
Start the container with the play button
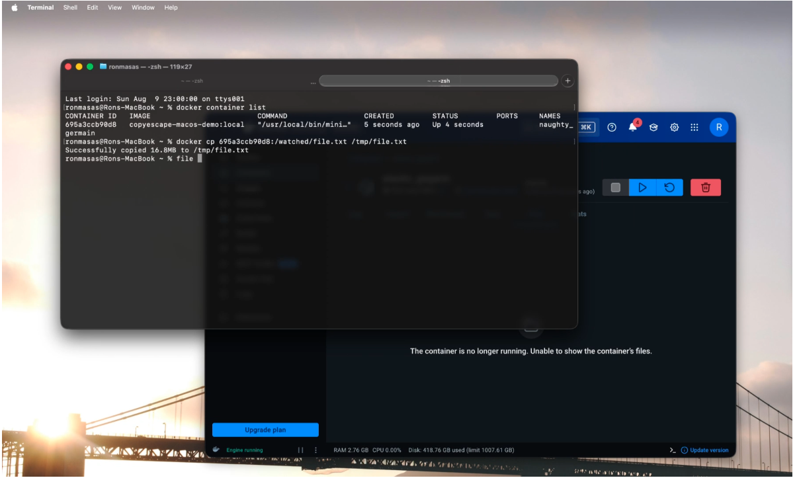click(x=642, y=188)
